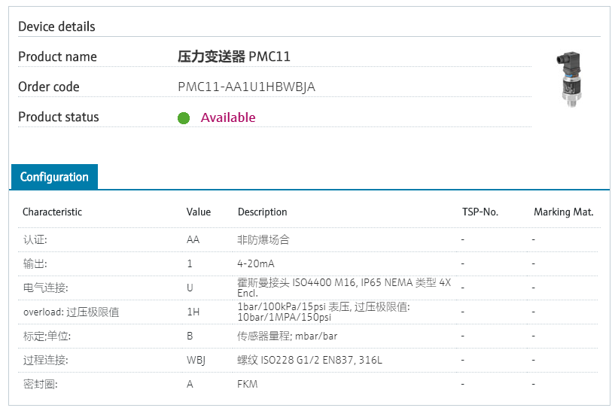Click the overload 过压极限值 row value 1H

click(193, 312)
